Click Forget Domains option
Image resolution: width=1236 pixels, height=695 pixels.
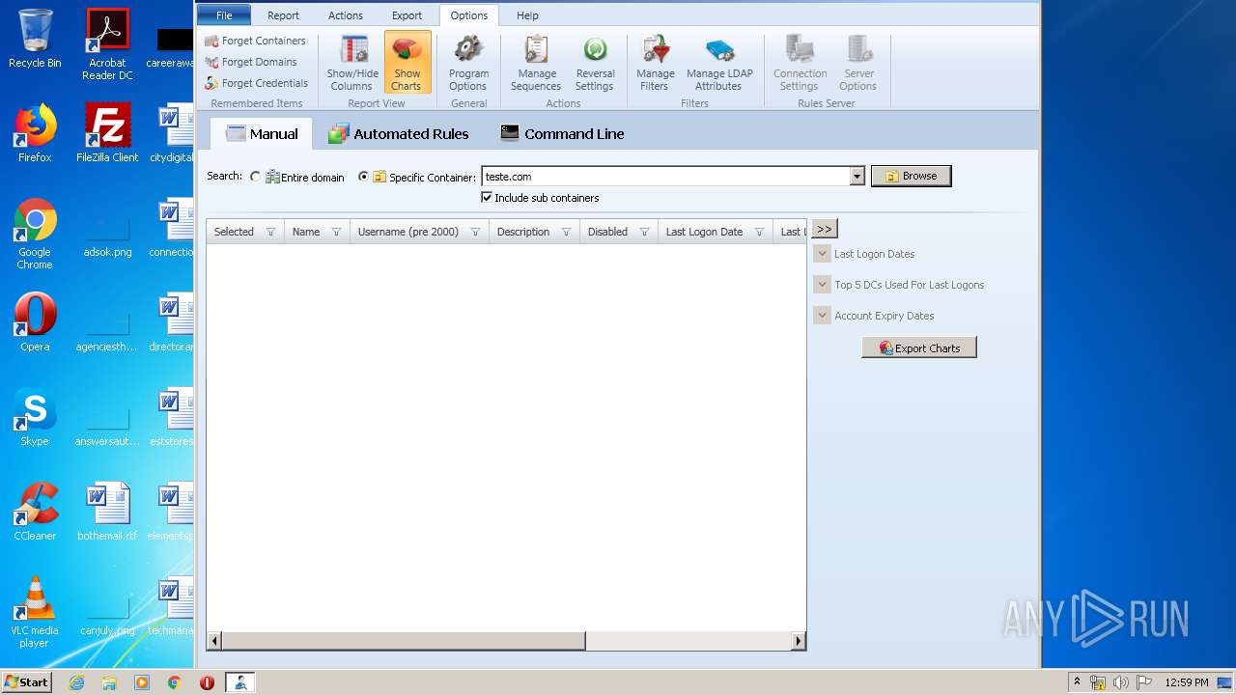[251, 62]
